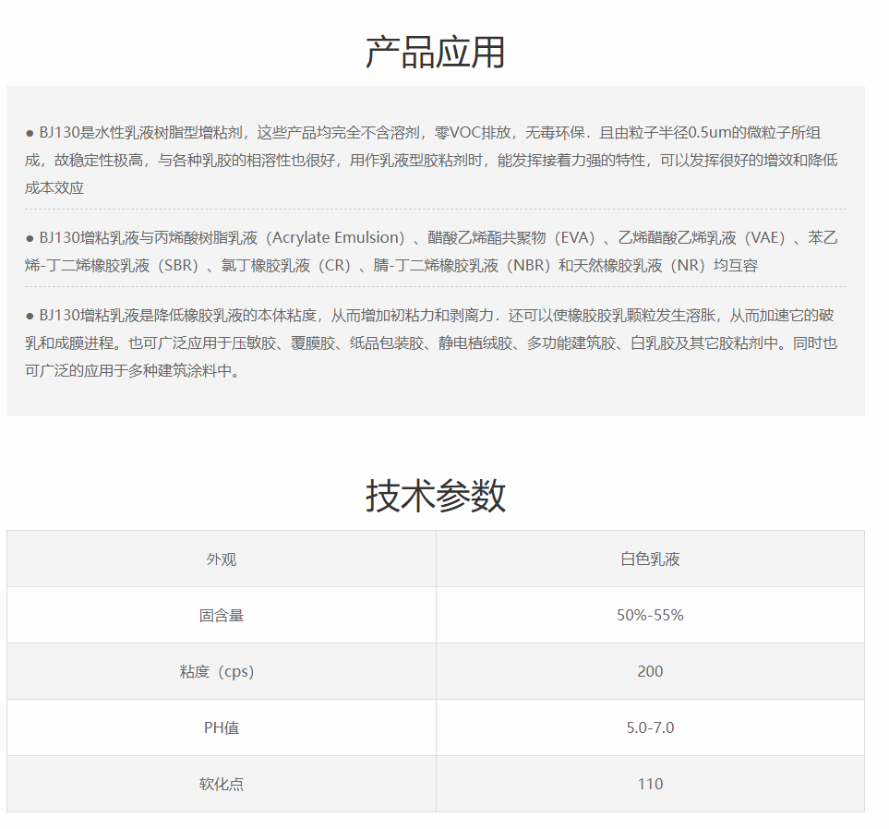Image resolution: width=889 pixels, height=829 pixels.
Task: Click the 外观 table cell
Action: click(222, 559)
